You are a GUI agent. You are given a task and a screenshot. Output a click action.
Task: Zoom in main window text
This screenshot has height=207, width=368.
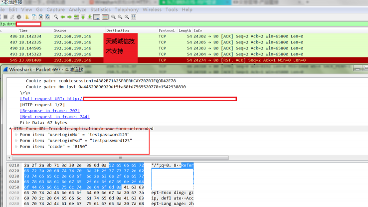[x=113, y=17]
